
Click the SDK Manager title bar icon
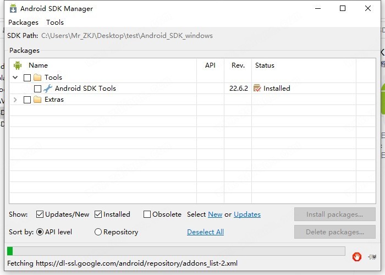pyautogui.click(x=12, y=9)
